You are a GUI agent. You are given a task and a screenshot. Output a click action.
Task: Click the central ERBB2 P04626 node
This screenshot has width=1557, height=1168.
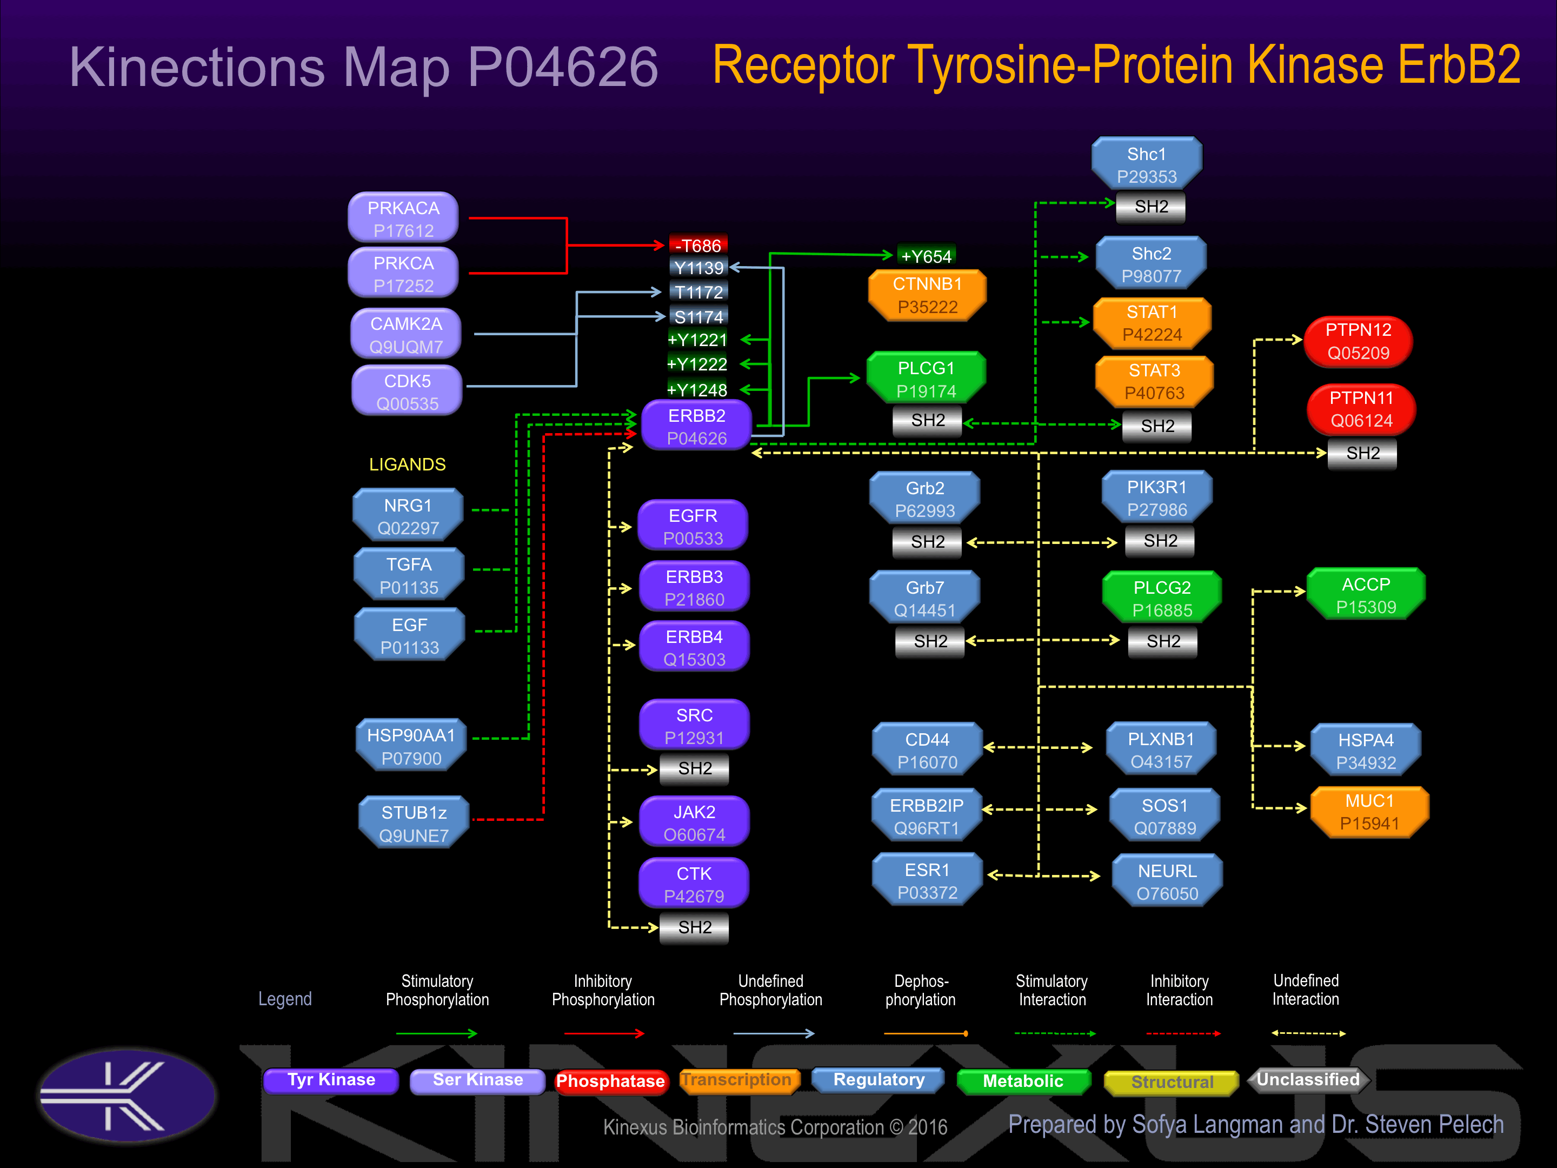click(697, 426)
